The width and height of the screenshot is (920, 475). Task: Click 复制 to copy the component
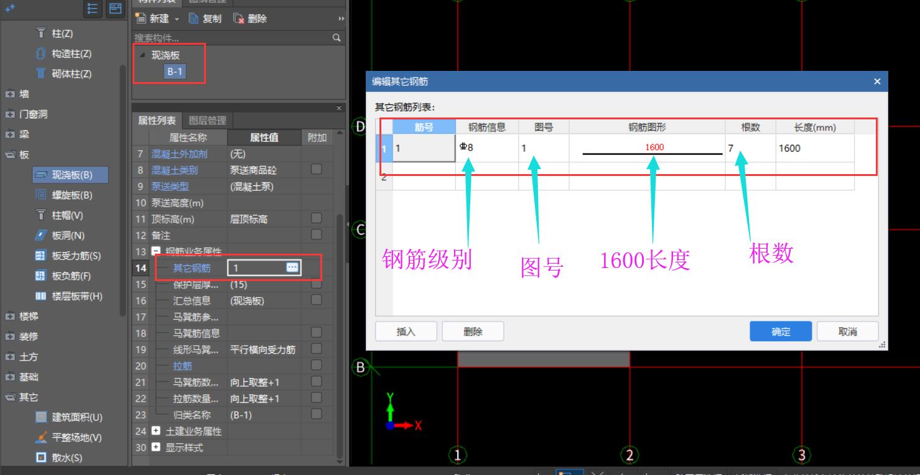(205, 19)
